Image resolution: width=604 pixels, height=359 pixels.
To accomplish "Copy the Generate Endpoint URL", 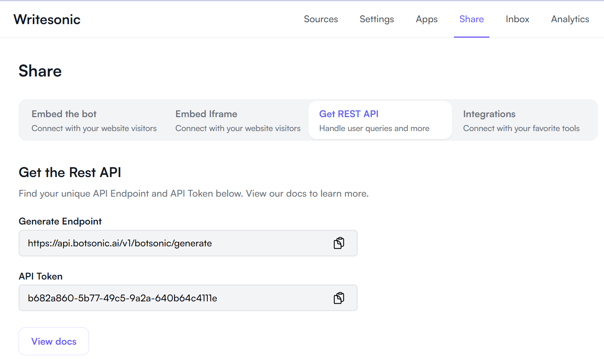I will (339, 243).
